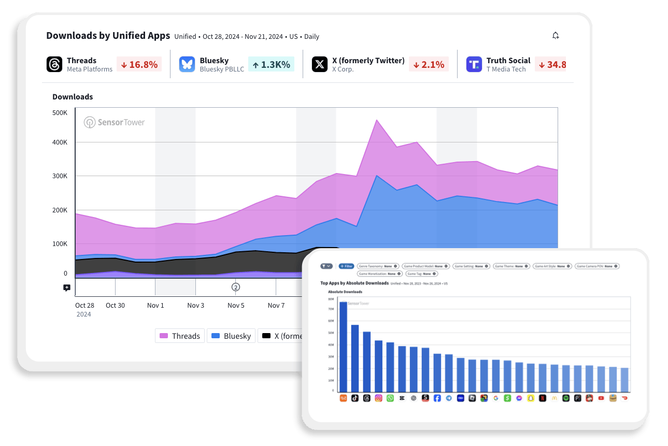Select the Roblox icon under the bar chart
Image resolution: width=668 pixels, height=446 pixels.
click(472, 398)
